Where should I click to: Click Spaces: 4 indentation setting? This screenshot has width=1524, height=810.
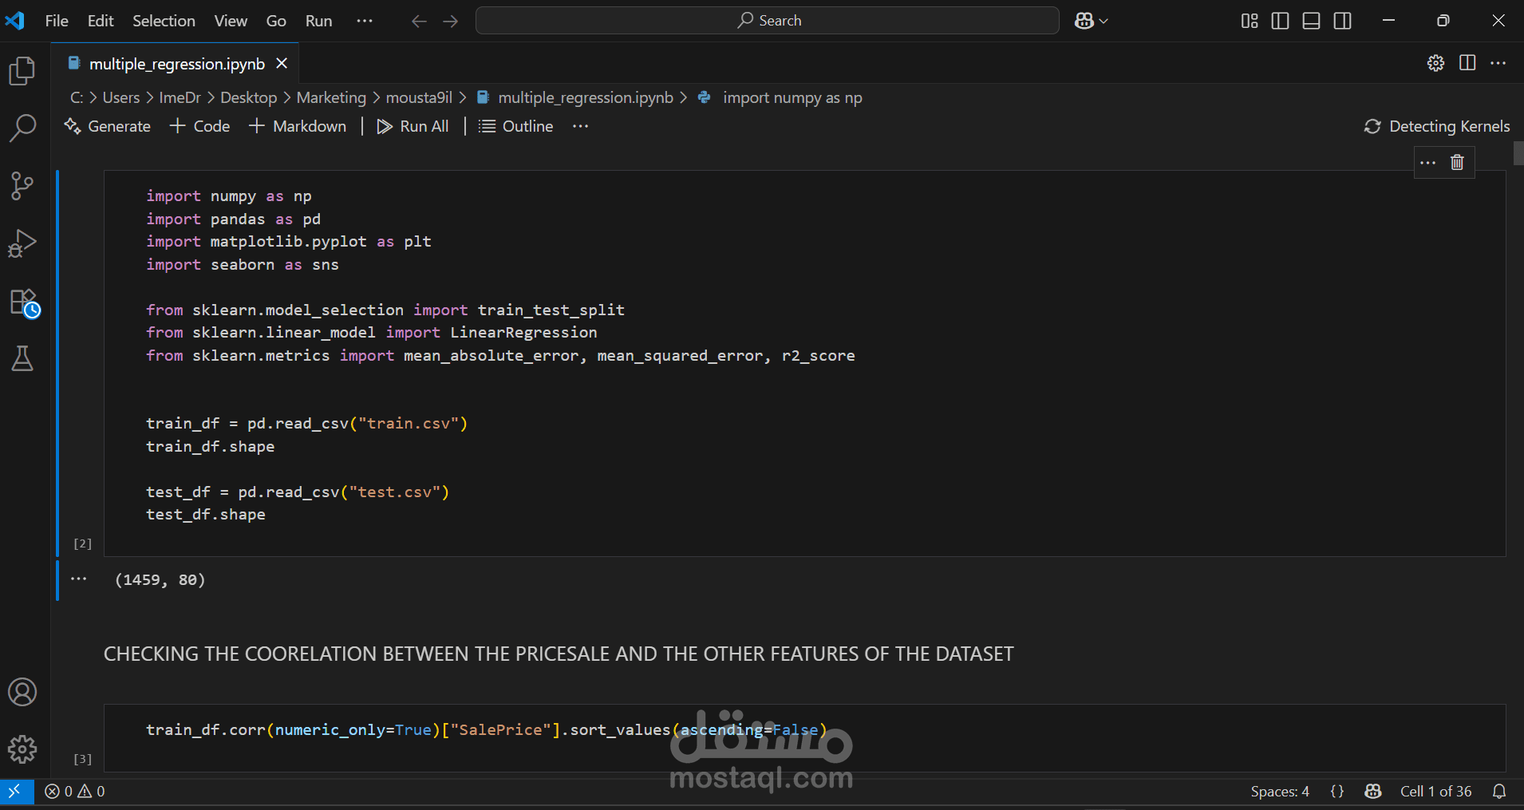[x=1280, y=791]
